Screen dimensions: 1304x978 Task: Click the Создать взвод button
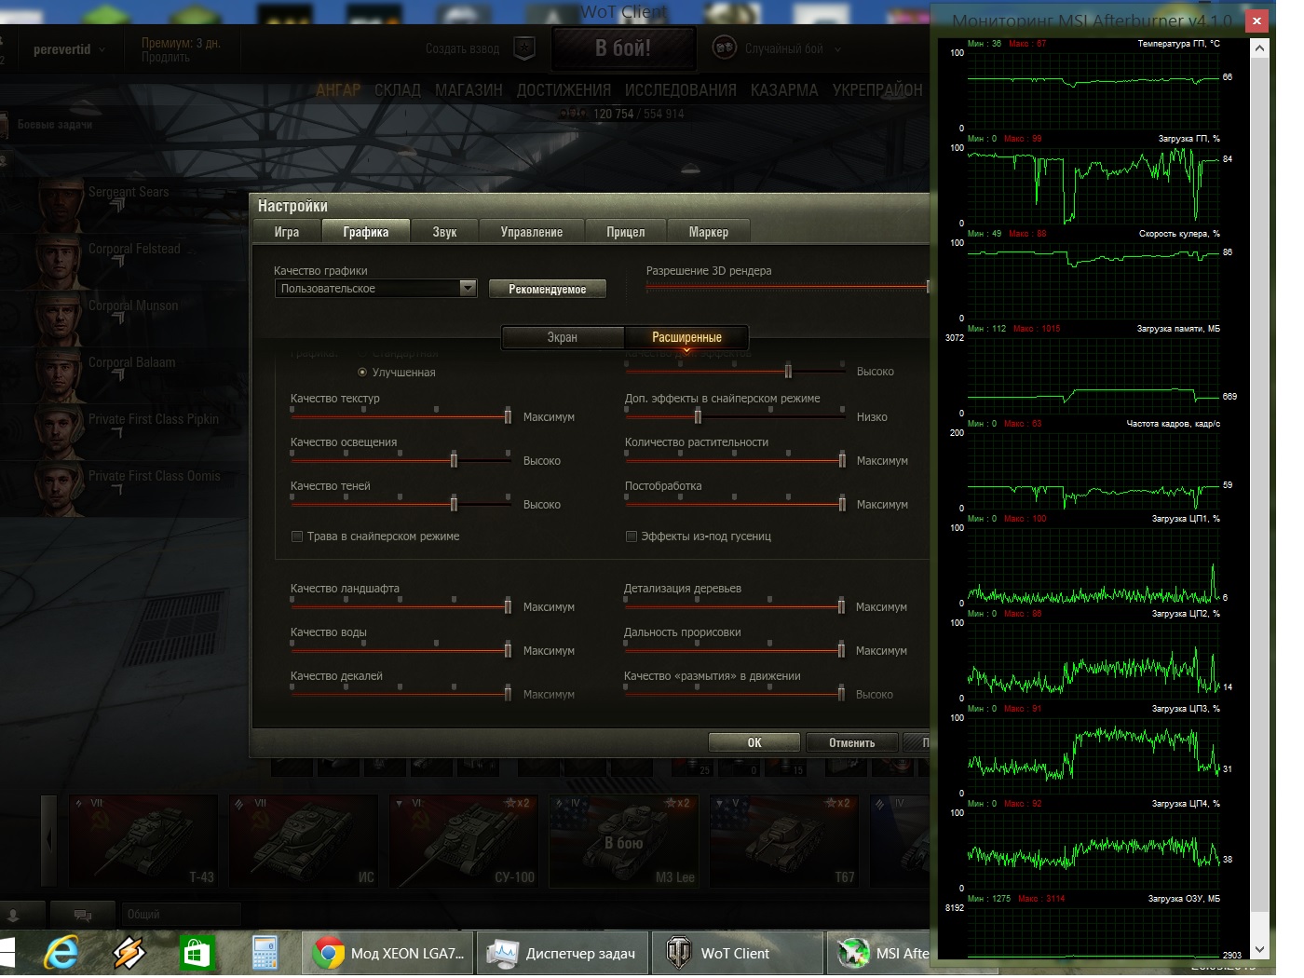(462, 49)
